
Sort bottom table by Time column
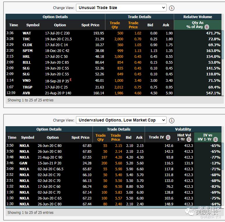pyautogui.click(x=12, y=138)
